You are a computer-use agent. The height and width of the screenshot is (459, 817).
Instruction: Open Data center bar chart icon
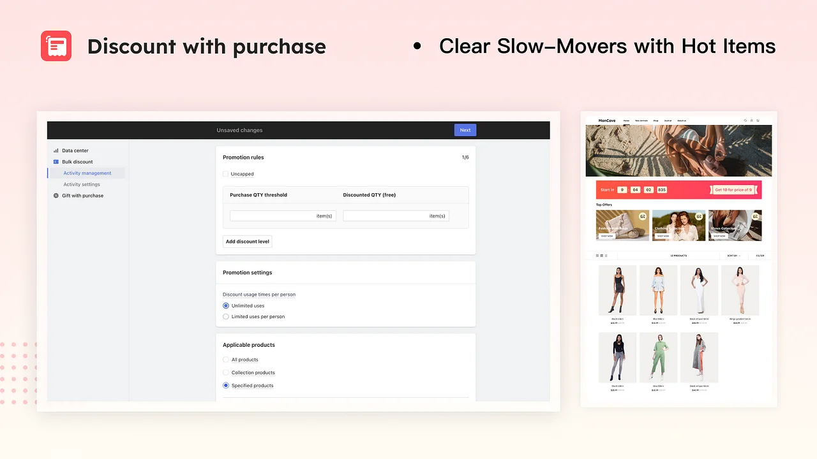56,150
